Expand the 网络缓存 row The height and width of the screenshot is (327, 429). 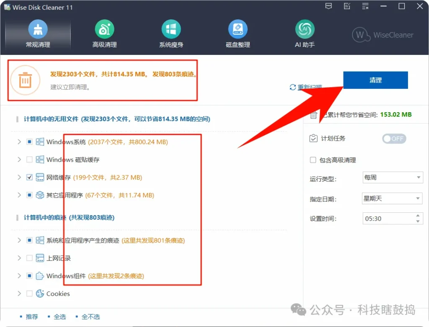pyautogui.click(x=19, y=177)
